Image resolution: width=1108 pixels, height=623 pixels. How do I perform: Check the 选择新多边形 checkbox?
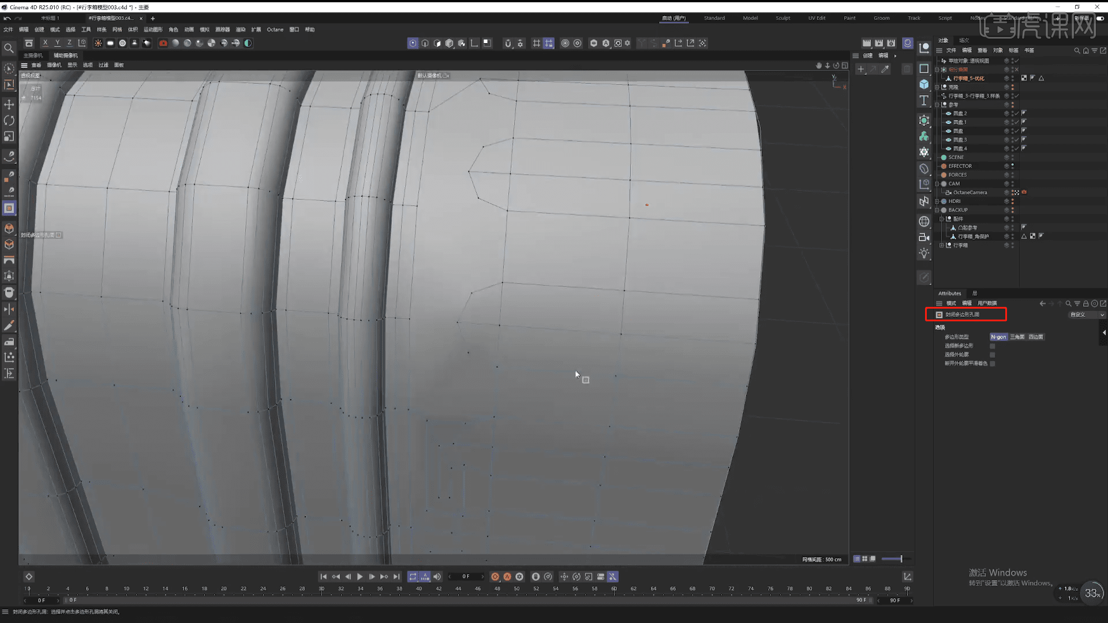click(993, 346)
